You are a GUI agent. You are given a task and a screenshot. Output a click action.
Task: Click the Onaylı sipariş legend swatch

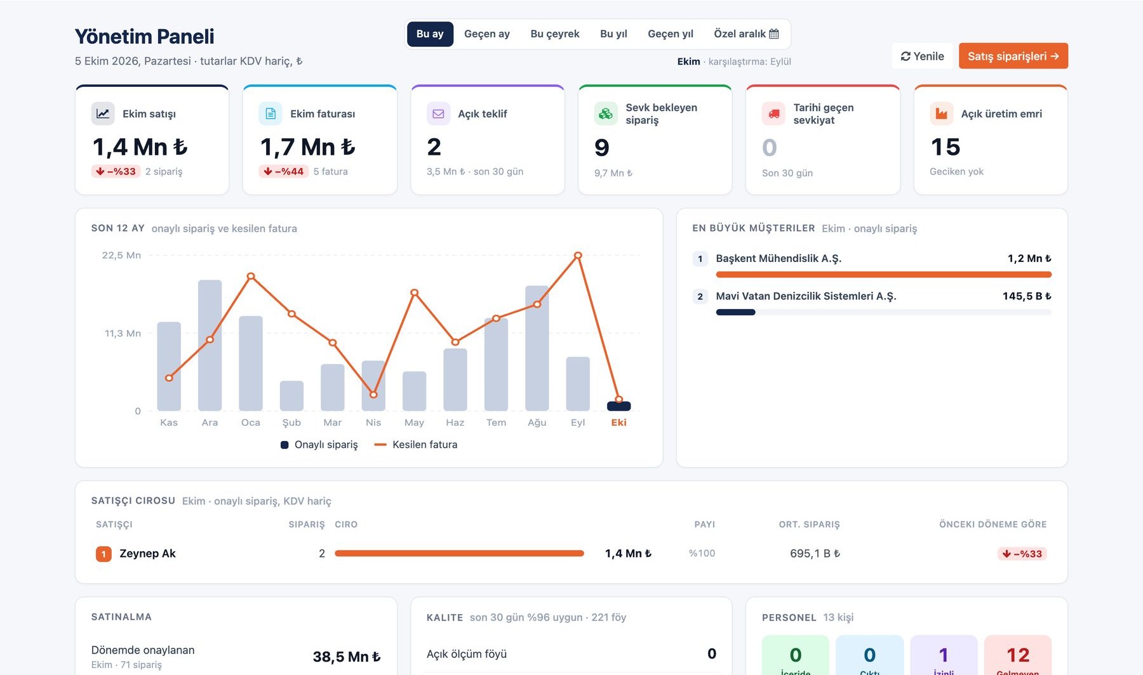pos(284,445)
